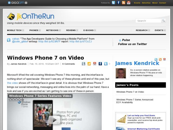Open the Contact link
This screenshot has width=173, height=130.
(162, 3)
